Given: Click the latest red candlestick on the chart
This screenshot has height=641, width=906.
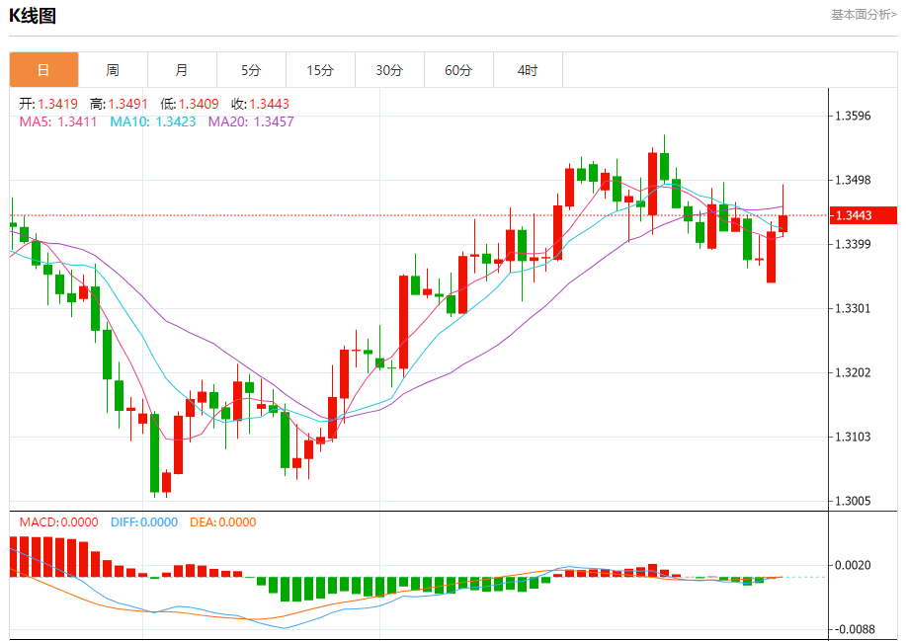Looking at the screenshot, I should [x=782, y=223].
